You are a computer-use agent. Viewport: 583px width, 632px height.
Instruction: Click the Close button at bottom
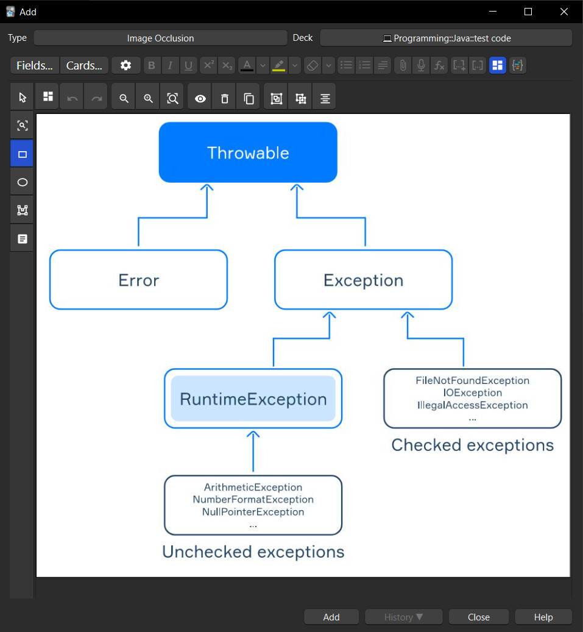479,617
